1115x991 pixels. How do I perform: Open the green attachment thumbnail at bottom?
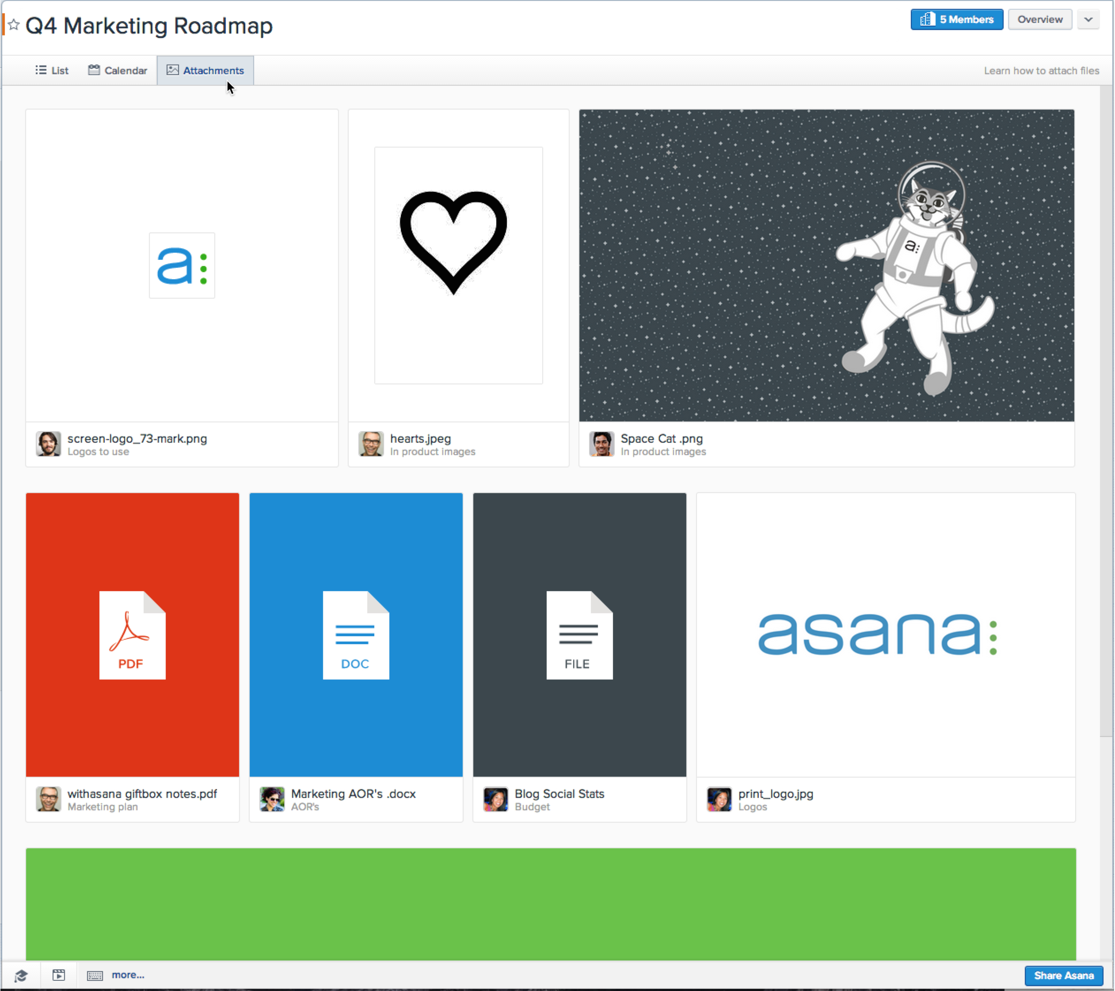click(550, 904)
